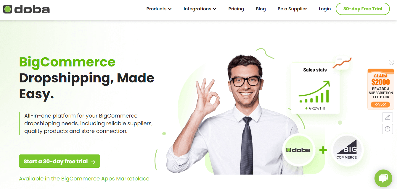The height and width of the screenshot is (189, 397).
Task: Open the question mark help icon
Action: point(387,129)
